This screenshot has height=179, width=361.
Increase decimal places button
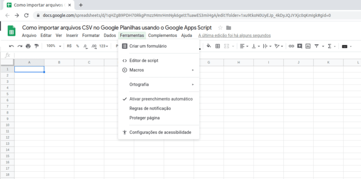(94, 46)
